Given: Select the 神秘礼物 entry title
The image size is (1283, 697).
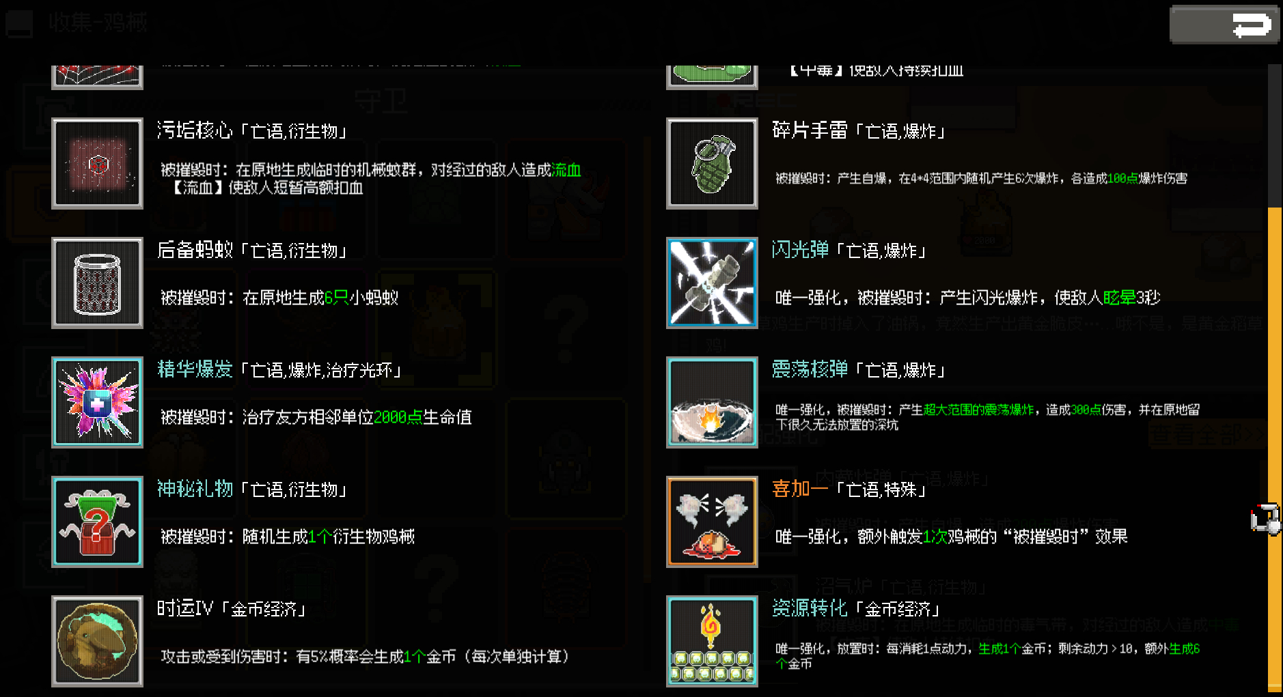Looking at the screenshot, I should [x=195, y=489].
